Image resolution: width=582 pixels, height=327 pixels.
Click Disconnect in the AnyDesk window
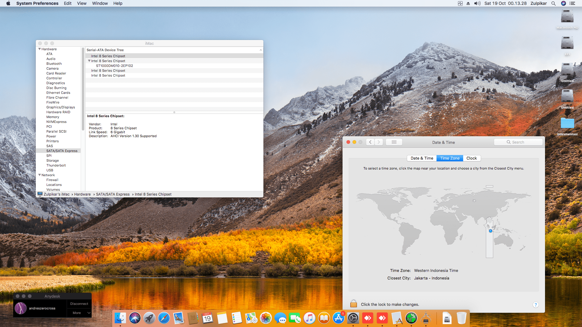(x=79, y=303)
